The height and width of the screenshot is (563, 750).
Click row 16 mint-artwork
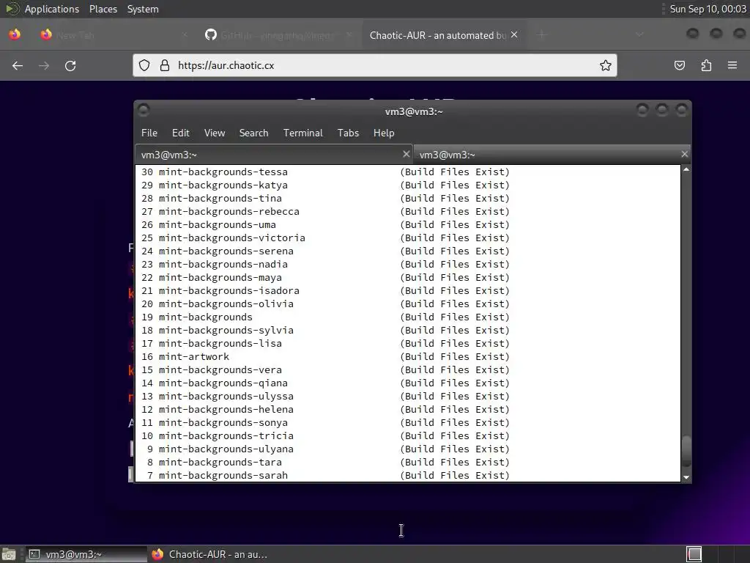pos(325,357)
